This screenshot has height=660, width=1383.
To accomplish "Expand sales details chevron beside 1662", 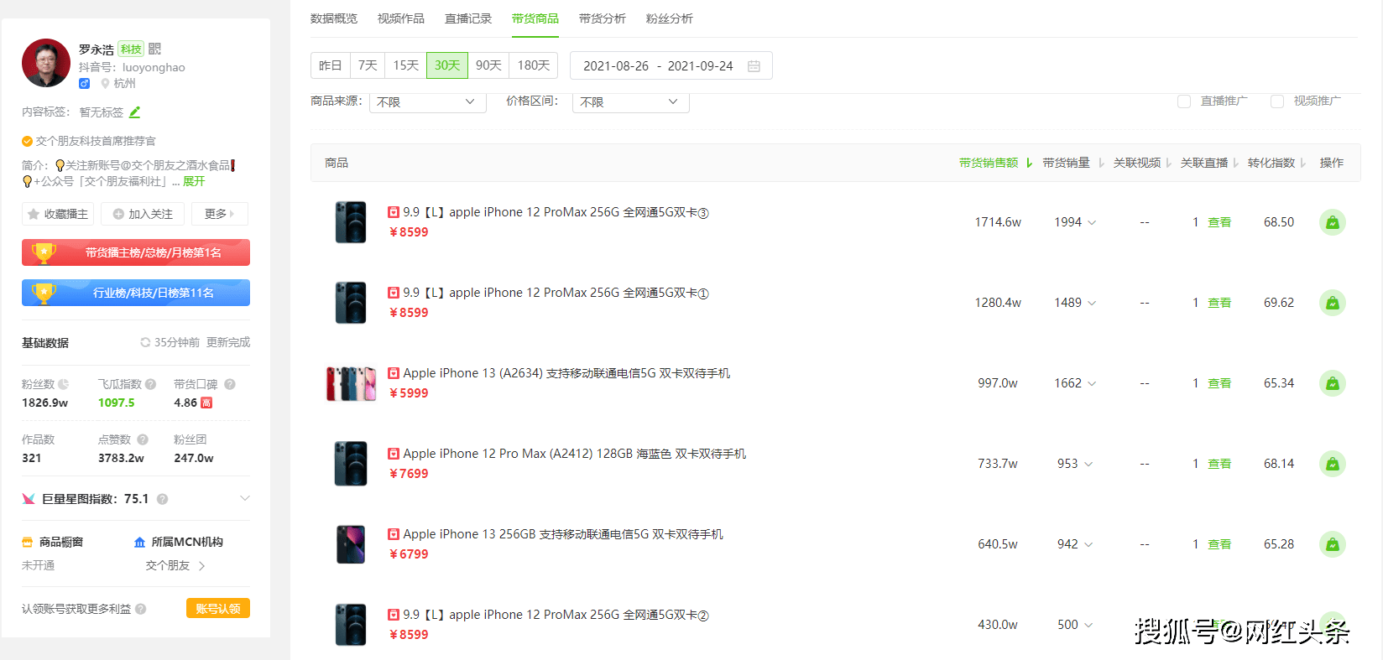I will [x=1092, y=384].
